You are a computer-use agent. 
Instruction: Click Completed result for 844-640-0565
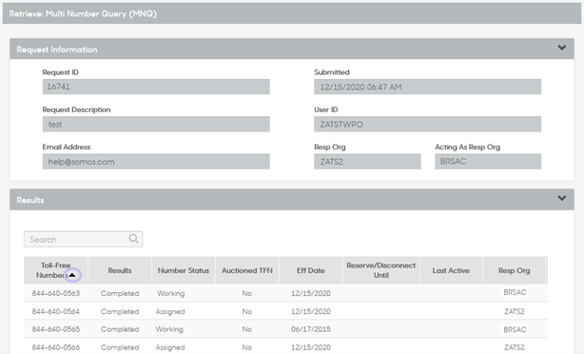tap(120, 329)
